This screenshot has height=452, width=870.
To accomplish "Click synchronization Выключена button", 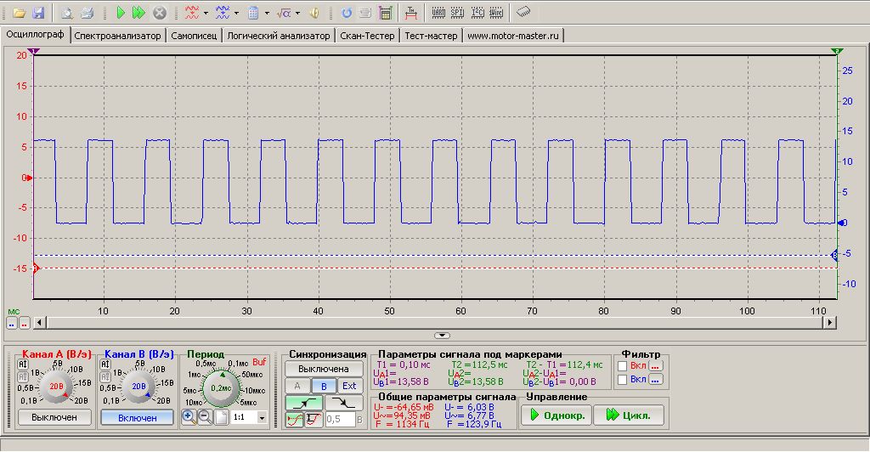I will coord(324,369).
